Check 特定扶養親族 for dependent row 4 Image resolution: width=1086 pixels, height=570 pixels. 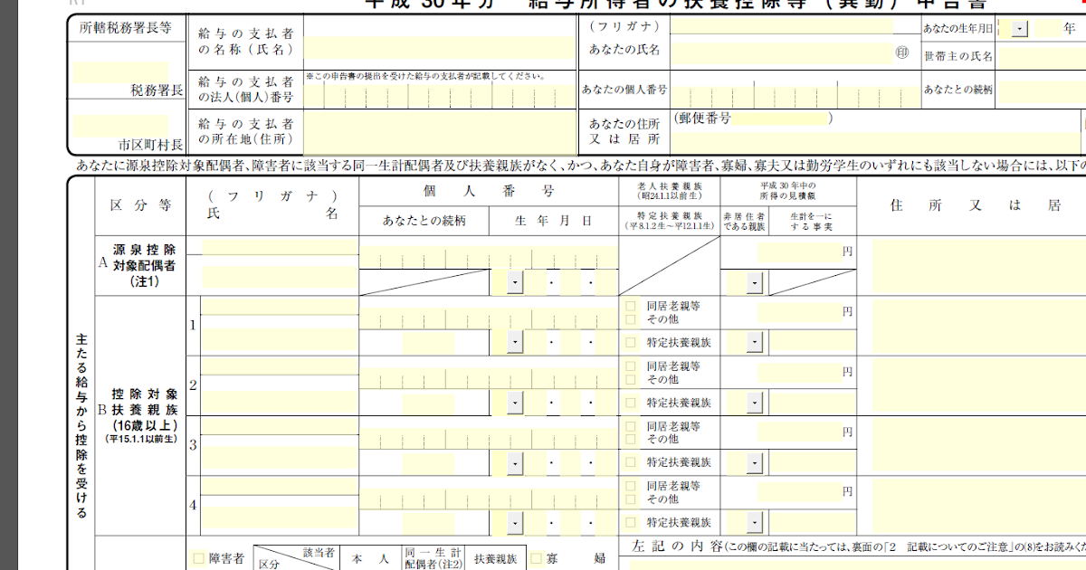coord(631,522)
